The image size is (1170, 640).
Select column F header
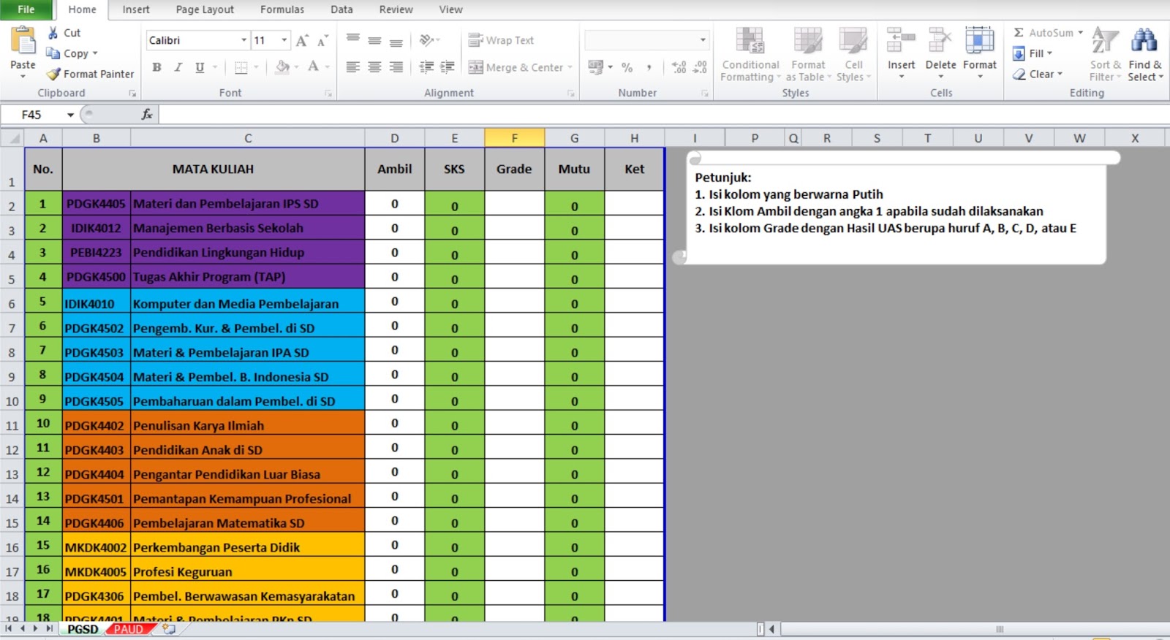click(514, 138)
